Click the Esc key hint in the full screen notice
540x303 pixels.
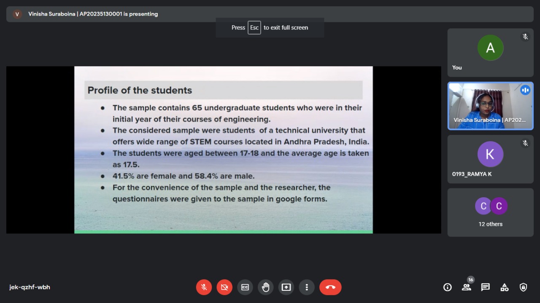click(254, 27)
